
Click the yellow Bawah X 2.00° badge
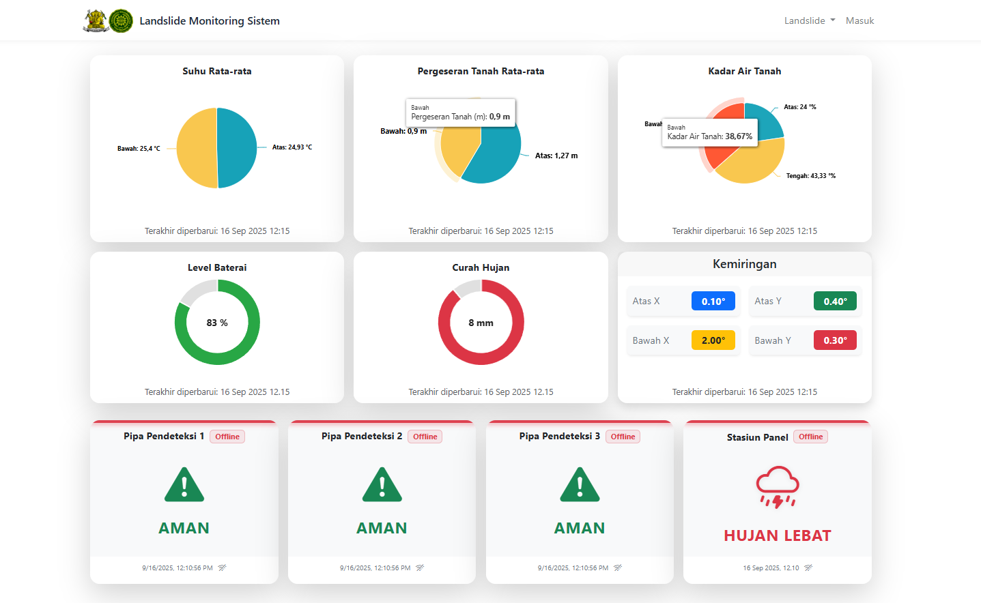(713, 340)
